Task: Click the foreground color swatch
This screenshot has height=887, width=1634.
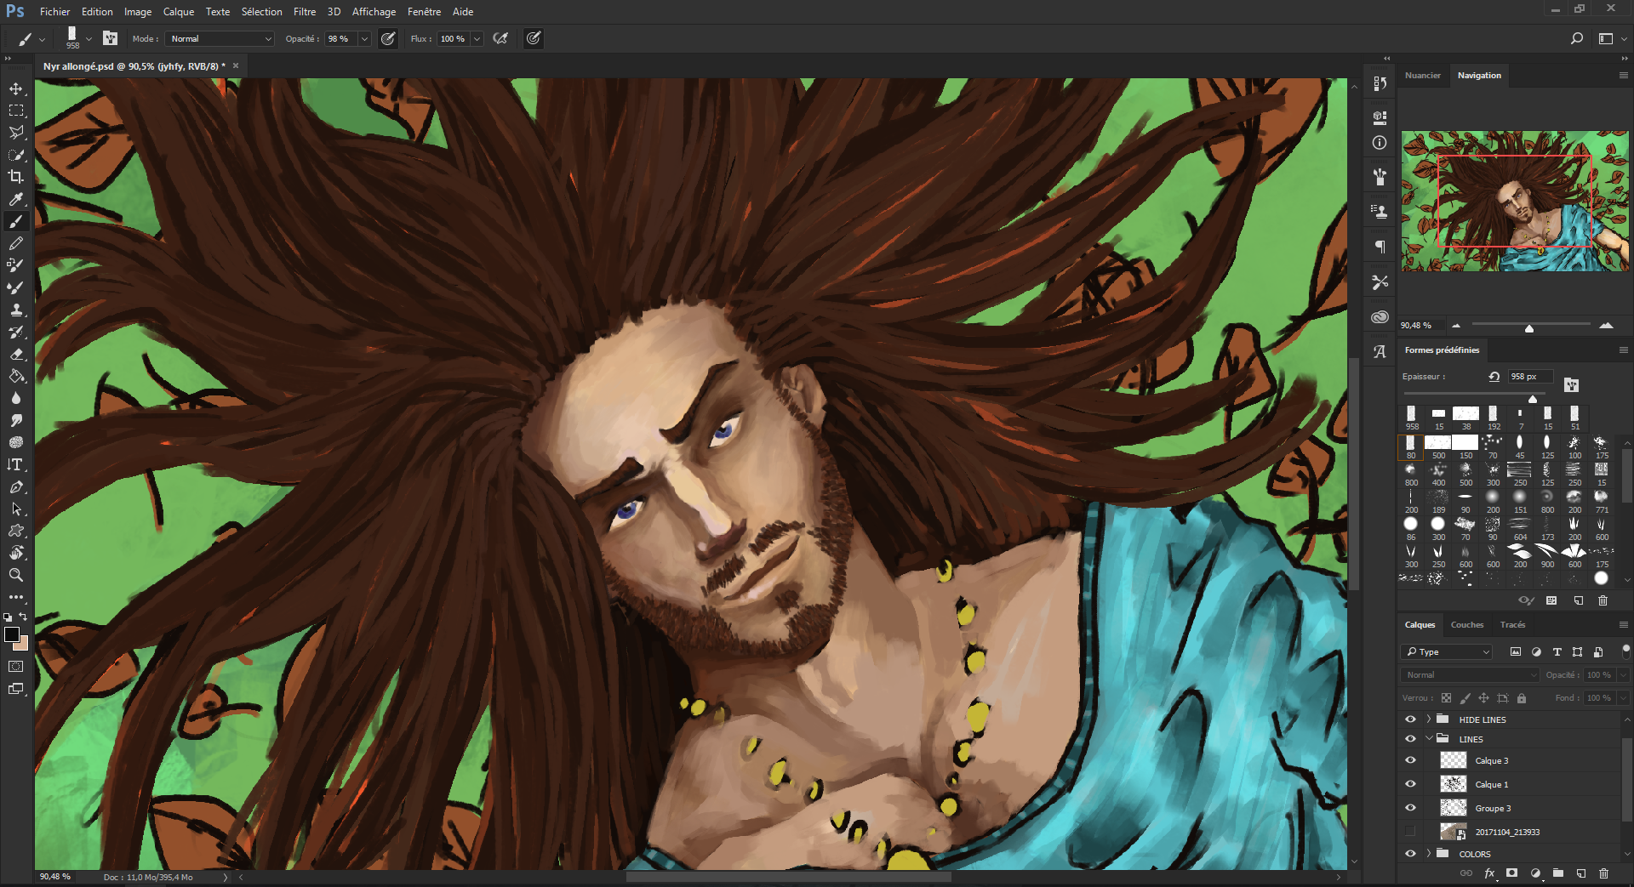Action: (12, 635)
